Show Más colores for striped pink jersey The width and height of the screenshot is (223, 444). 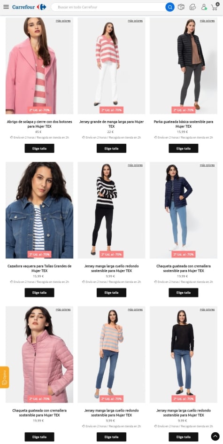[135, 21]
